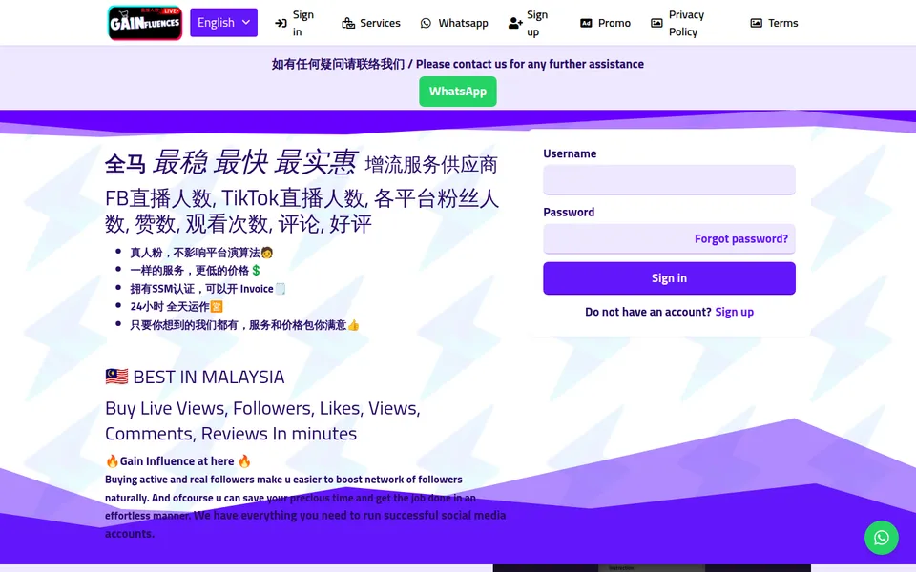Click Sign up link below the form
916x572 pixels.
pyautogui.click(x=735, y=313)
